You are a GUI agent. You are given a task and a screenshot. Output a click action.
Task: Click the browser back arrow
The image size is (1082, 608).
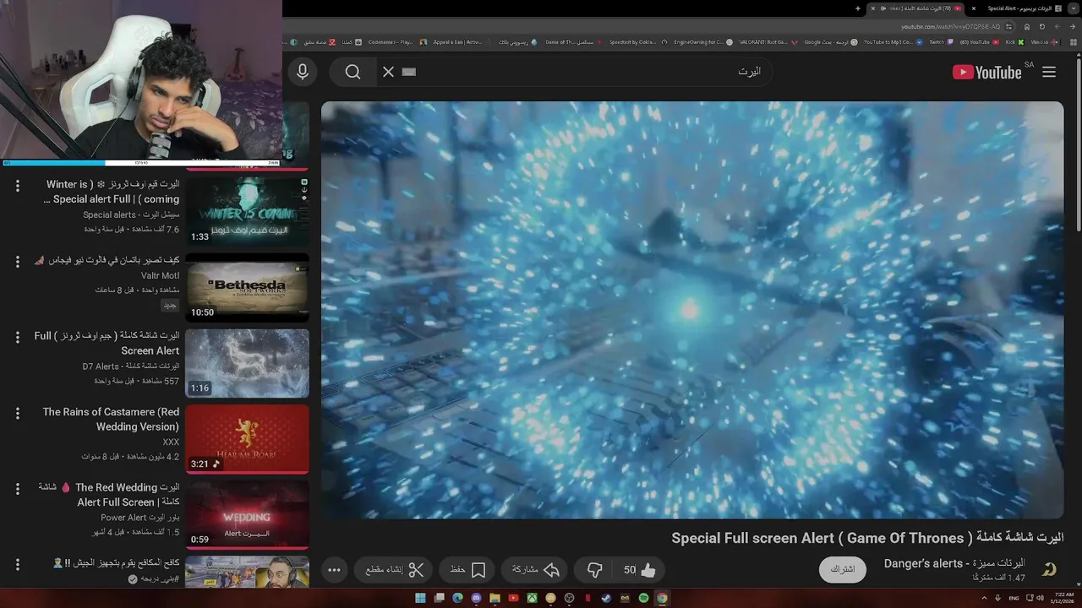tap(1073, 26)
